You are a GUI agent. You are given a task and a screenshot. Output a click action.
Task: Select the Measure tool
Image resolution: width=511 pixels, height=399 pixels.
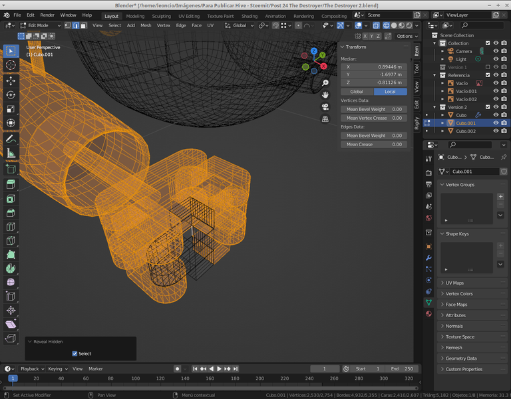(11, 153)
